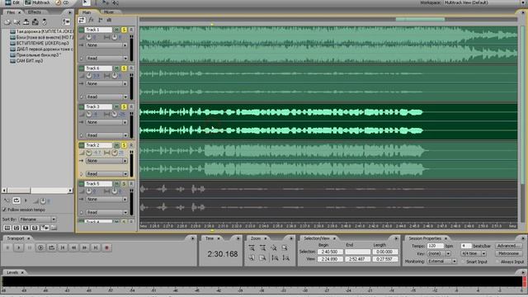Screen dimensions: 528x297
Task: Arm Track 1 for recording
Action: coord(131,30)
